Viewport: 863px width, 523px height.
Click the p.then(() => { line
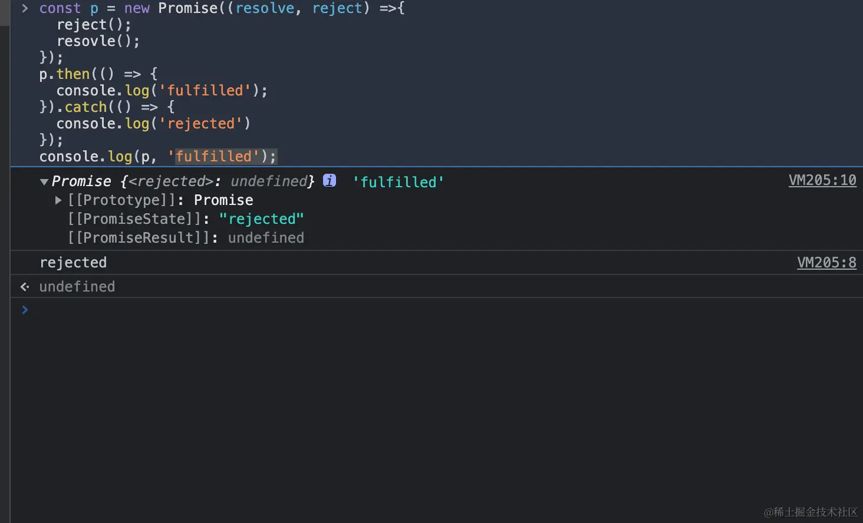click(98, 74)
